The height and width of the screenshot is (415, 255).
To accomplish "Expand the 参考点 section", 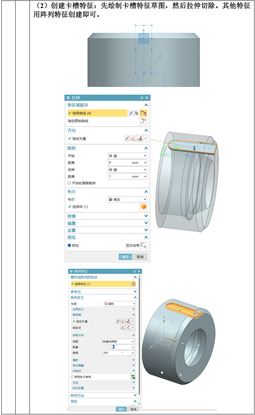I will click(135, 292).
